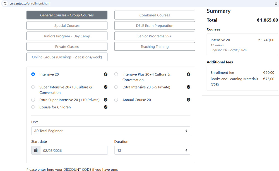This screenshot has width=279, height=171.
Task: Switch to Juniors Program - Day Camp
Action: [x=67, y=36]
